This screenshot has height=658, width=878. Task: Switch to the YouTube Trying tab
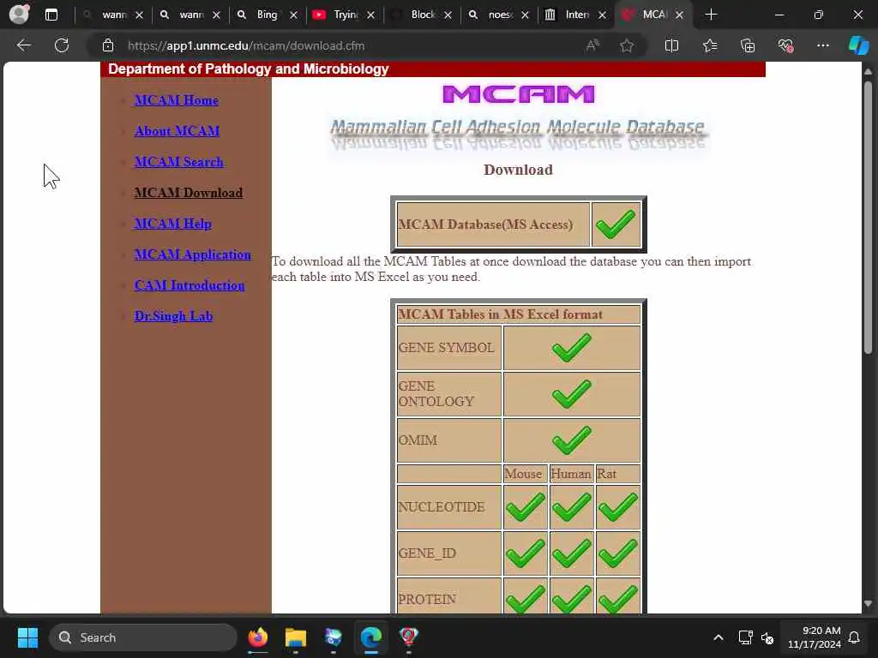coord(343,15)
